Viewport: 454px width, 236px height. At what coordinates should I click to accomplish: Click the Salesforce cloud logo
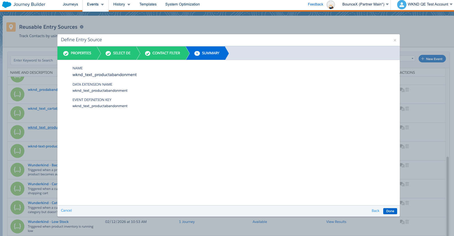pos(7,4)
